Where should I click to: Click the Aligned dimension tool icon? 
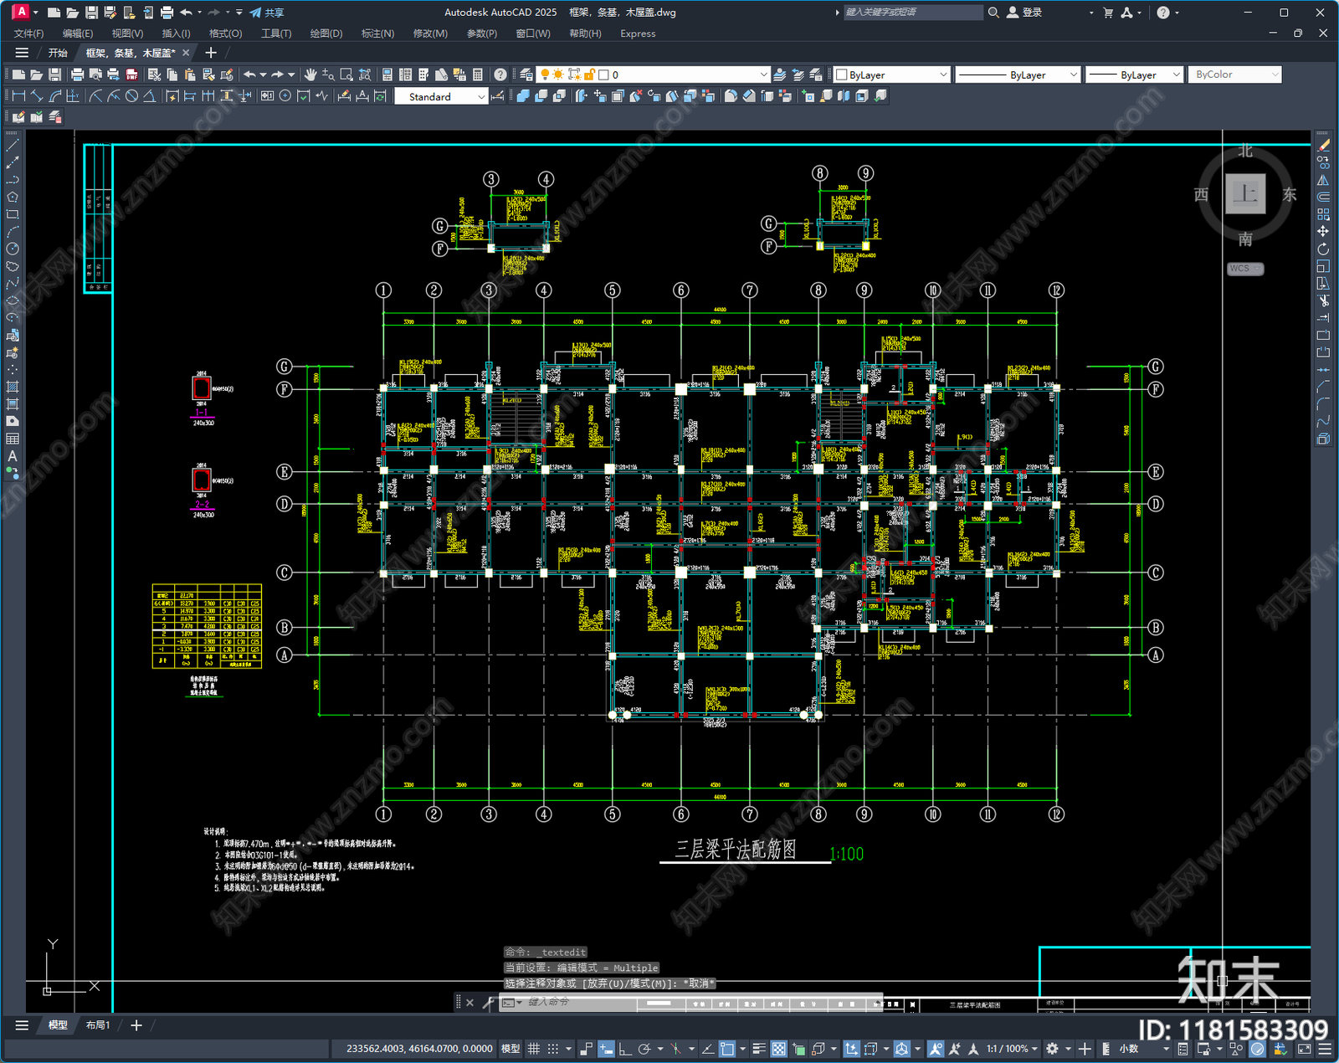37,96
